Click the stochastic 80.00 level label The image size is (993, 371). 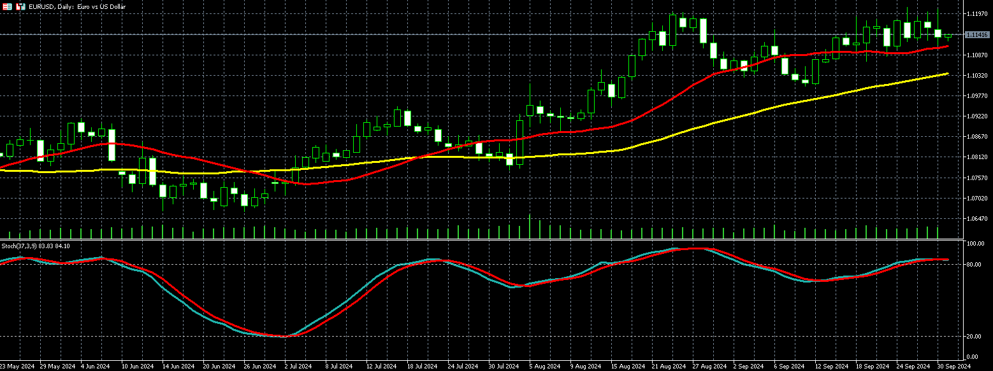[974, 264]
